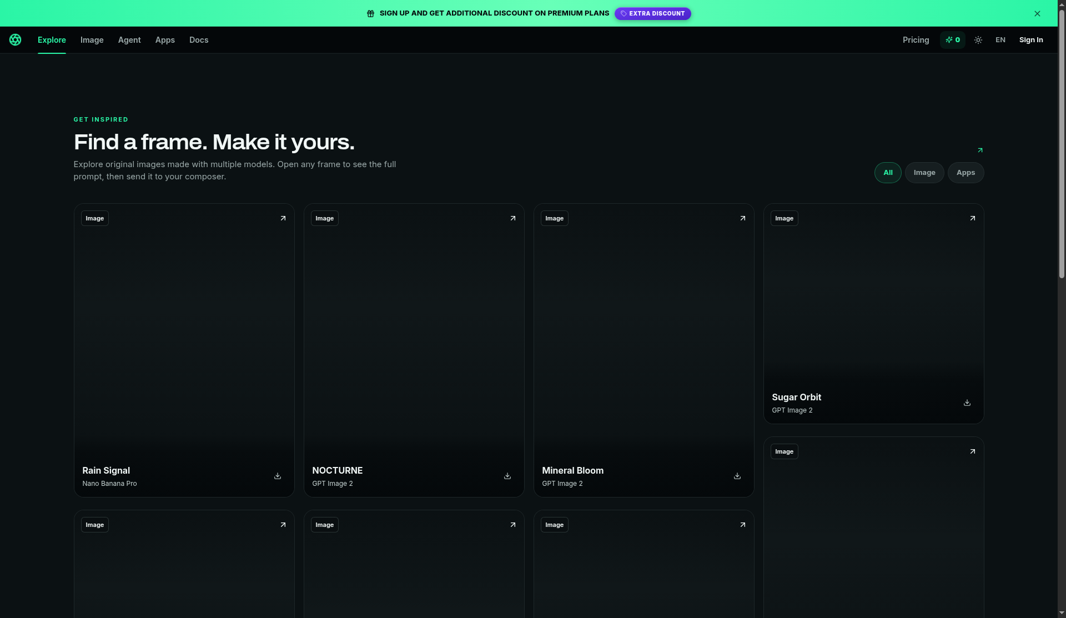This screenshot has height=618, width=1066.
Task: Open the Mineral Bloom image card
Action: pos(644,350)
